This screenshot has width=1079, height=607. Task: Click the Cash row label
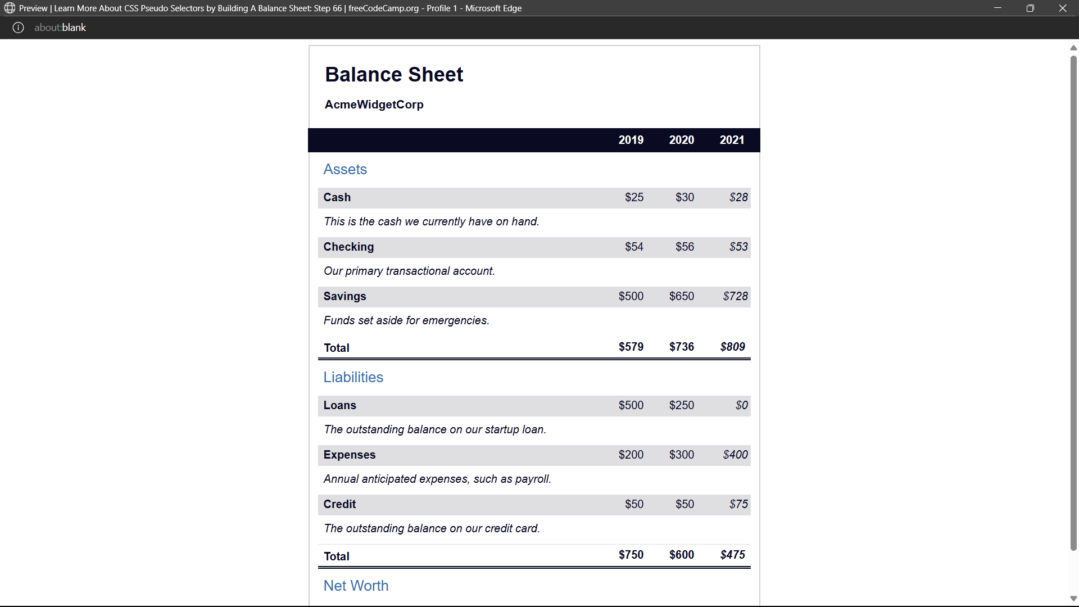[337, 197]
